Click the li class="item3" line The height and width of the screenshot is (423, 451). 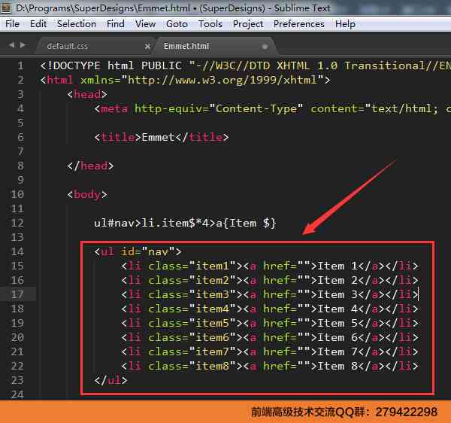coord(270,294)
